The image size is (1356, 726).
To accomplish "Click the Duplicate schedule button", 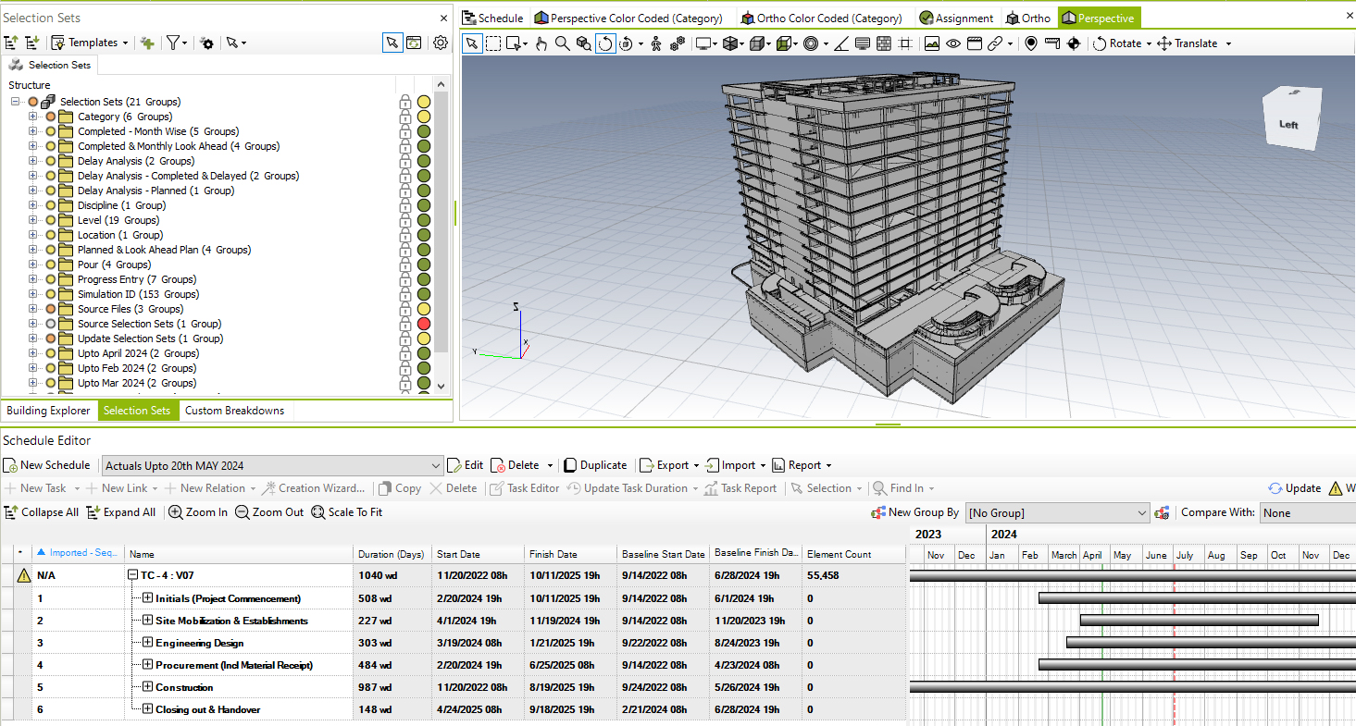I will coord(595,465).
